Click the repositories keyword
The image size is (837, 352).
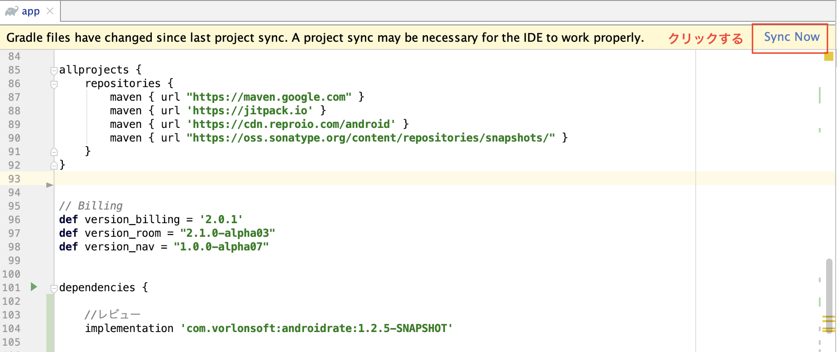pyautogui.click(x=123, y=83)
